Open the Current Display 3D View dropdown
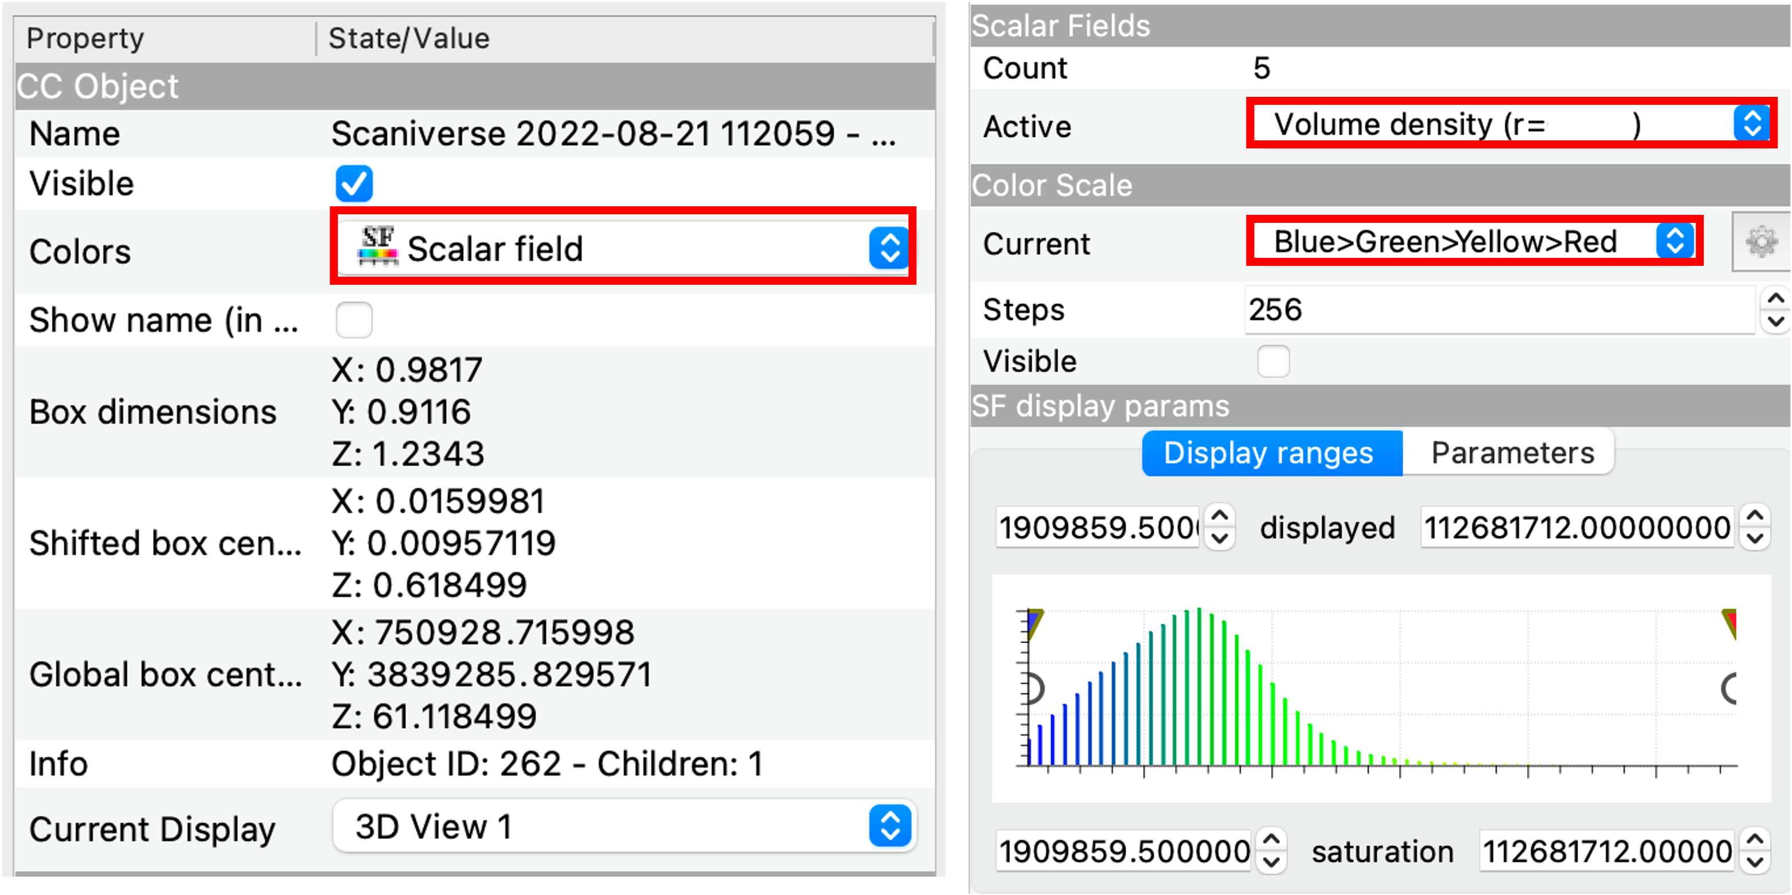This screenshot has height=895, width=1792. pyautogui.click(x=624, y=826)
